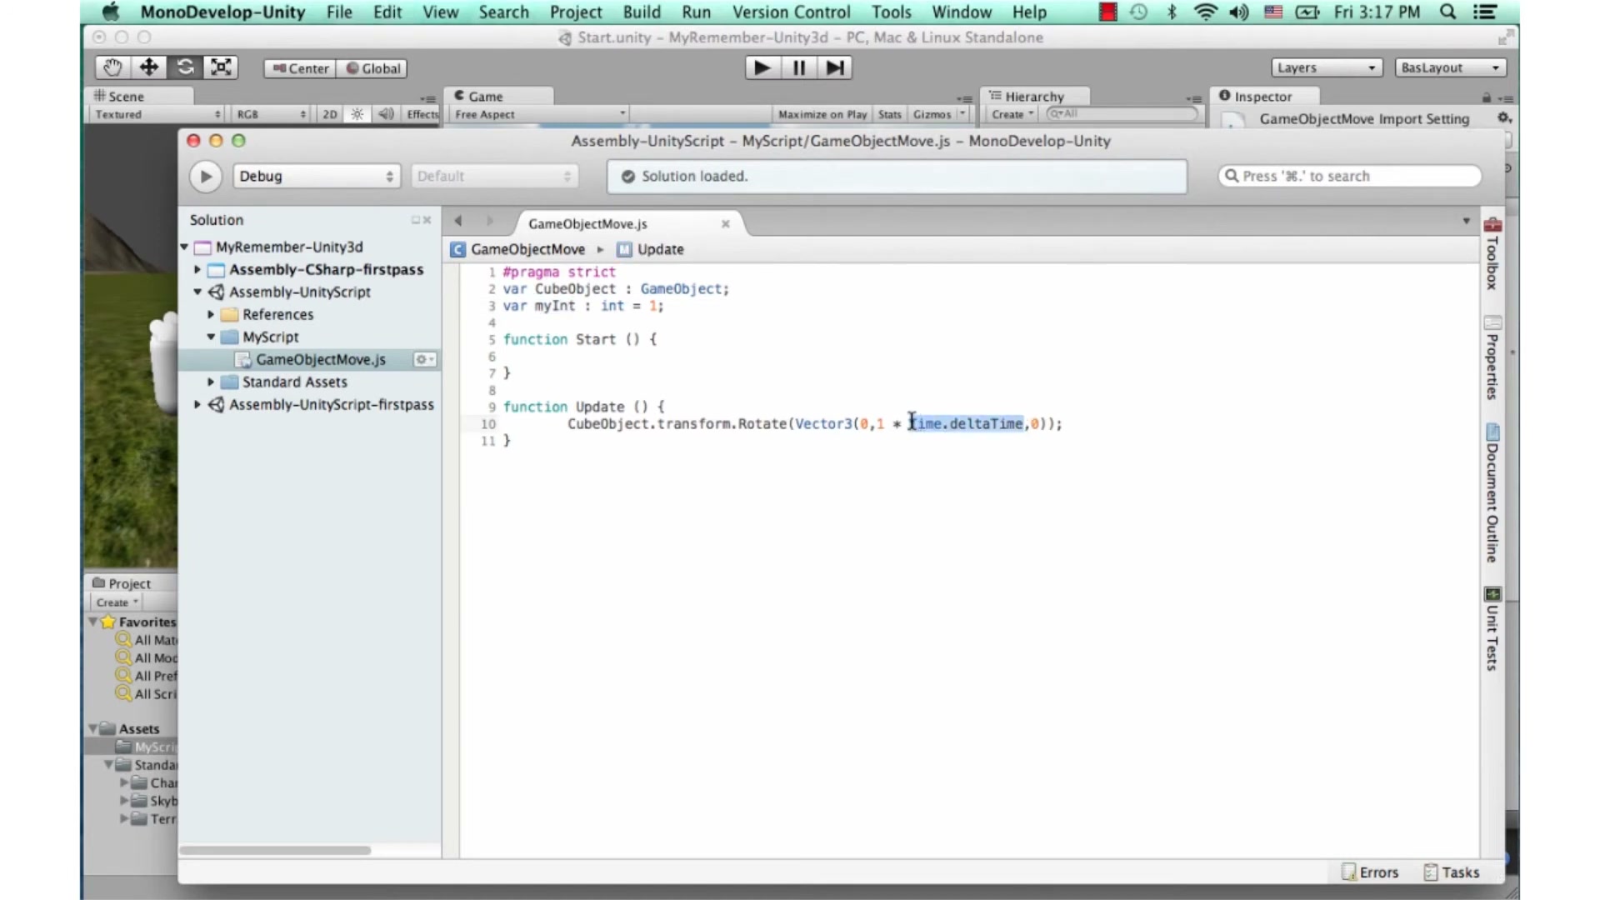Expand Assembly-UnityScript-firstpass project
1600x900 pixels.
point(197,404)
